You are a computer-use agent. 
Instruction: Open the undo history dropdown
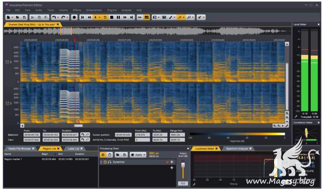click(58, 18)
